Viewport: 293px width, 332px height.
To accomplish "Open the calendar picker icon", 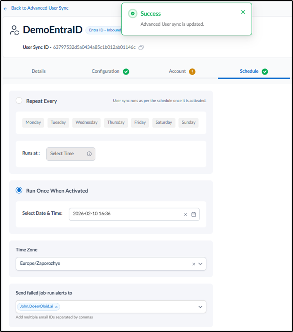I will [x=194, y=215].
